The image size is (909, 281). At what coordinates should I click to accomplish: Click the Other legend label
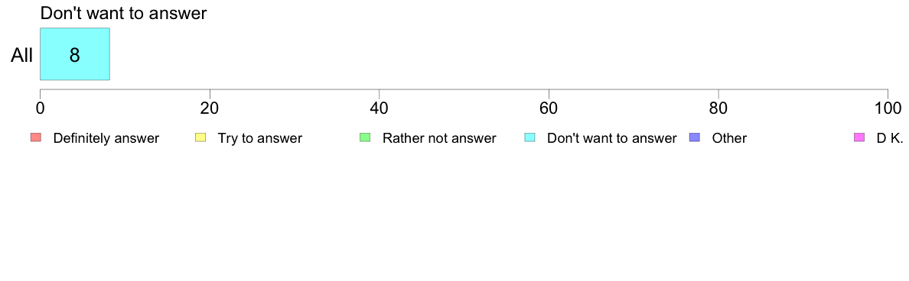click(x=729, y=138)
